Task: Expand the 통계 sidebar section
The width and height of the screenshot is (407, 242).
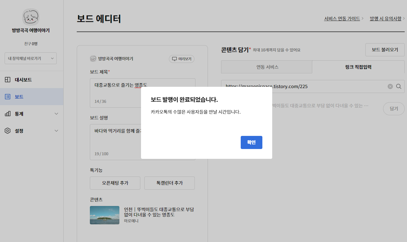Action: pos(56,114)
